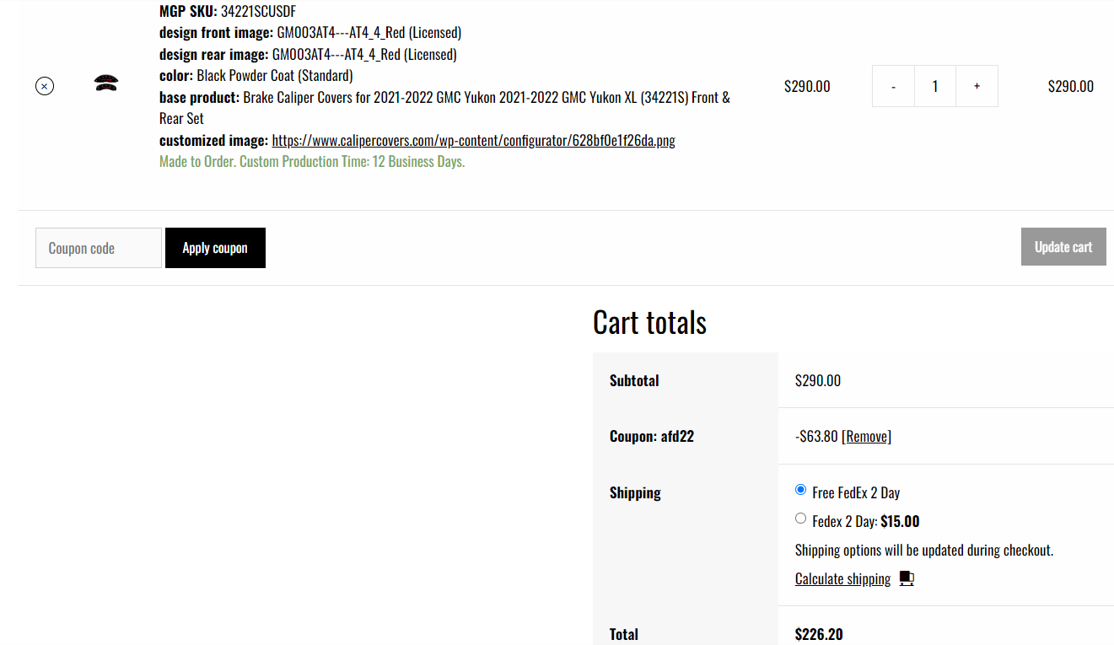Increase quantity with the plus button

[977, 86]
